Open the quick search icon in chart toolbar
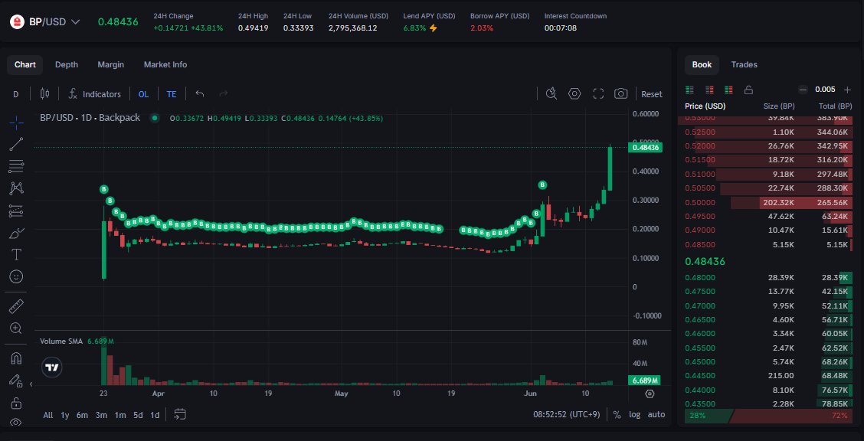This screenshot has width=864, height=441. click(x=551, y=93)
